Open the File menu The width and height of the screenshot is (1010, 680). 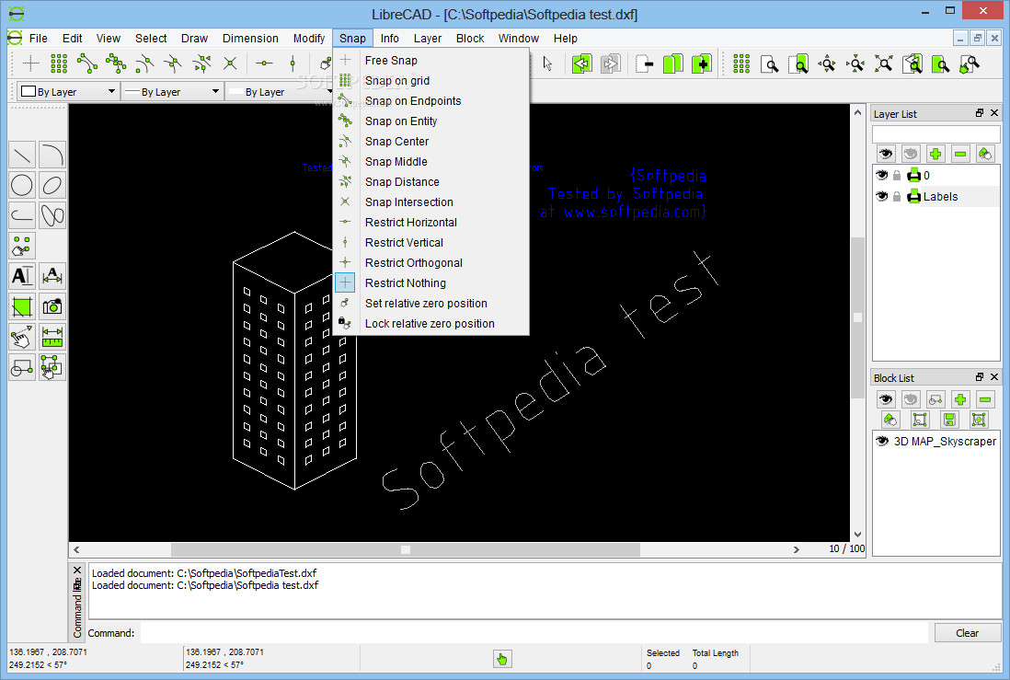pyautogui.click(x=38, y=38)
